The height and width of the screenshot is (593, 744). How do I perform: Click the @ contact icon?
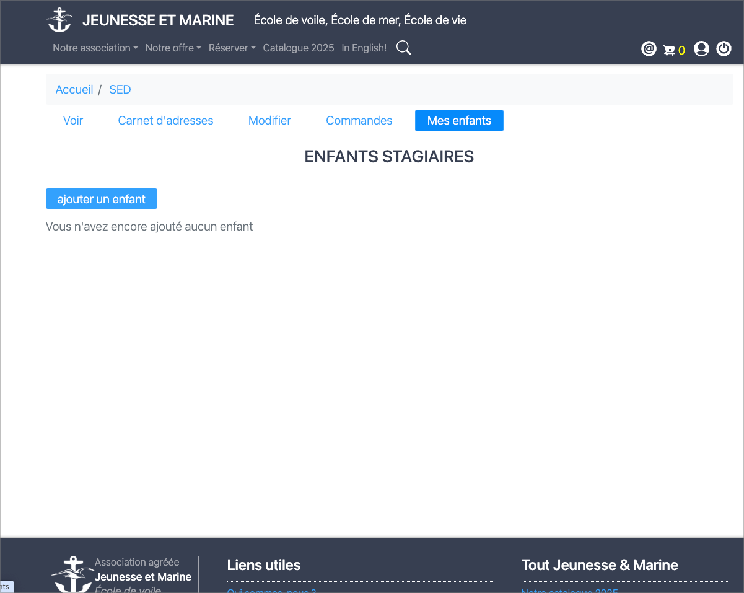(x=649, y=49)
